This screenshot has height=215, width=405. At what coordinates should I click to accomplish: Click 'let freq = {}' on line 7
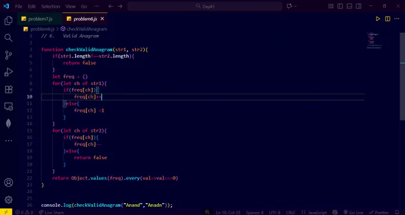tap(70, 76)
